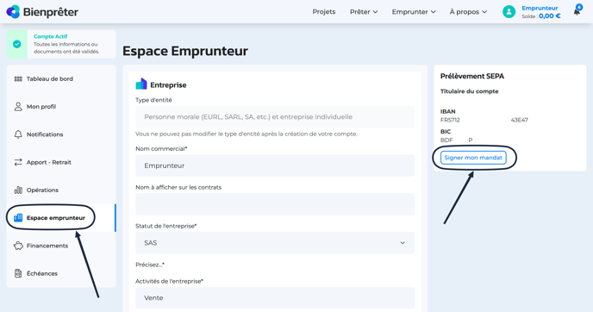Image resolution: width=593 pixels, height=312 pixels.
Task: Click the Emprunteur account name in header
Action: [x=540, y=8]
